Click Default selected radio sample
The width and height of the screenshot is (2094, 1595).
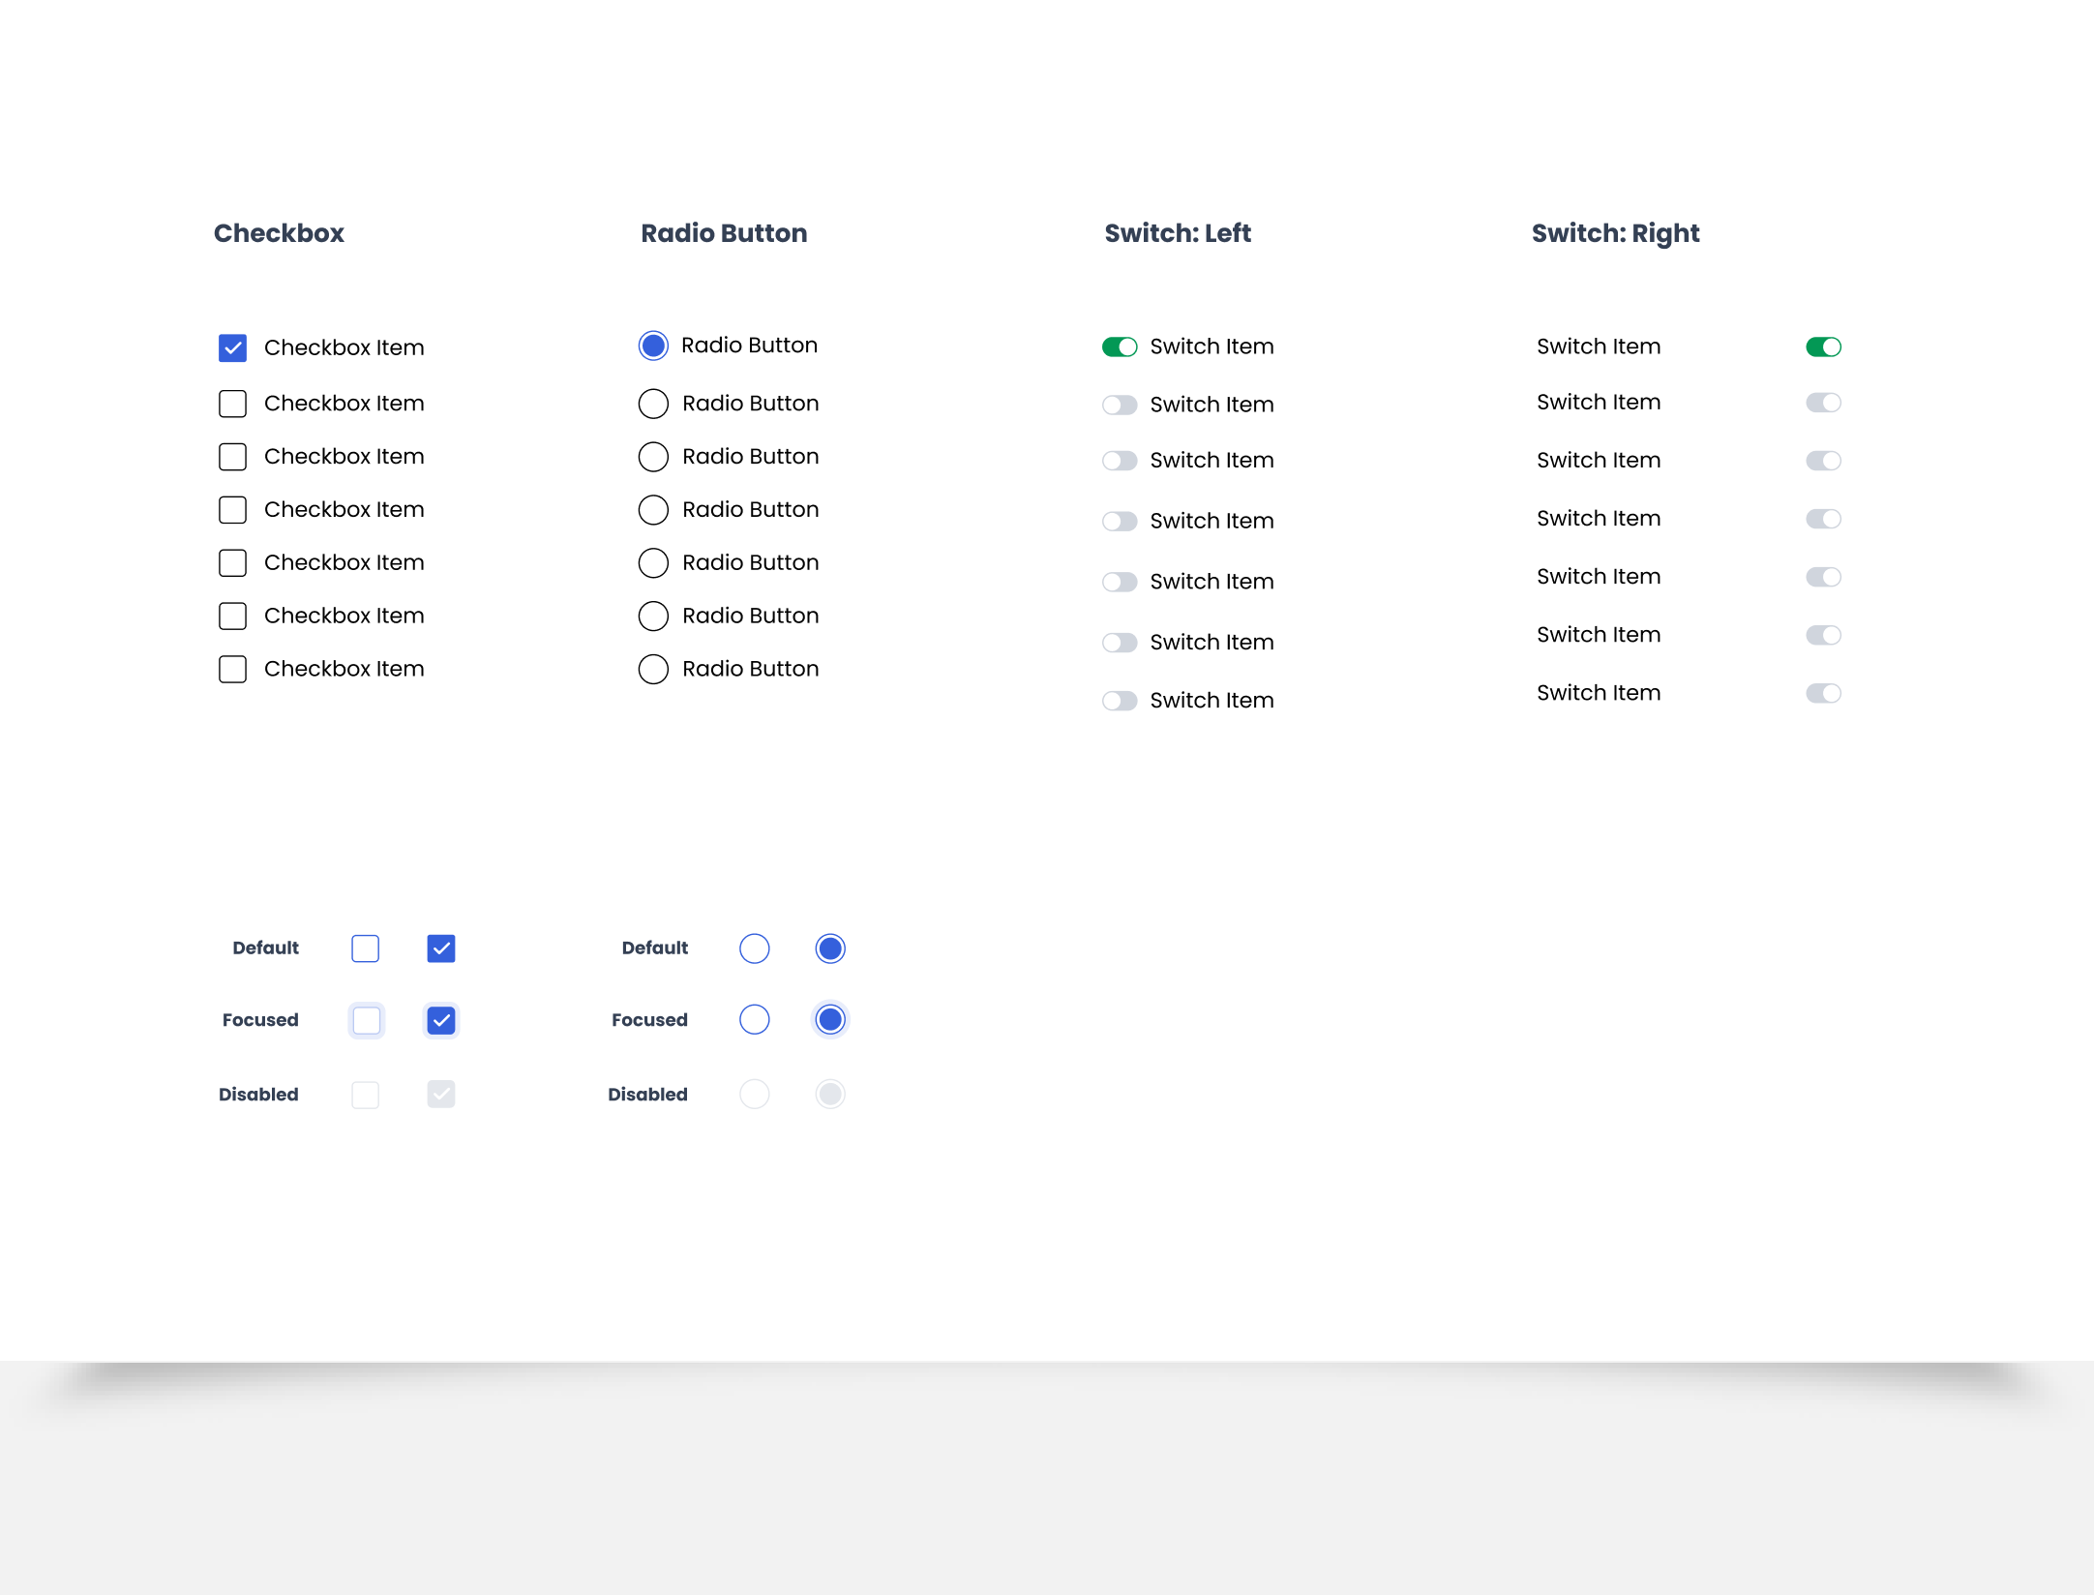[830, 948]
